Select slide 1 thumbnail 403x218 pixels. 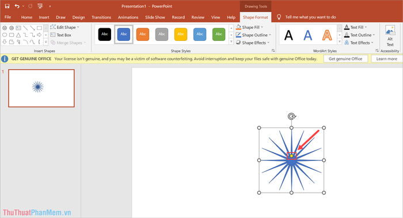click(41, 88)
